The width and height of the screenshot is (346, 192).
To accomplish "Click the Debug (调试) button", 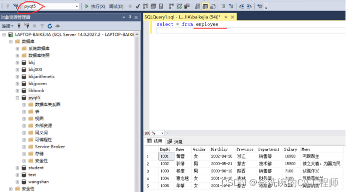I will click(x=116, y=6).
